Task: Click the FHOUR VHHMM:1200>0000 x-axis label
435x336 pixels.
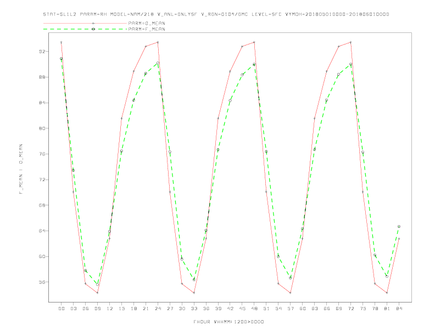Action: (228, 322)
